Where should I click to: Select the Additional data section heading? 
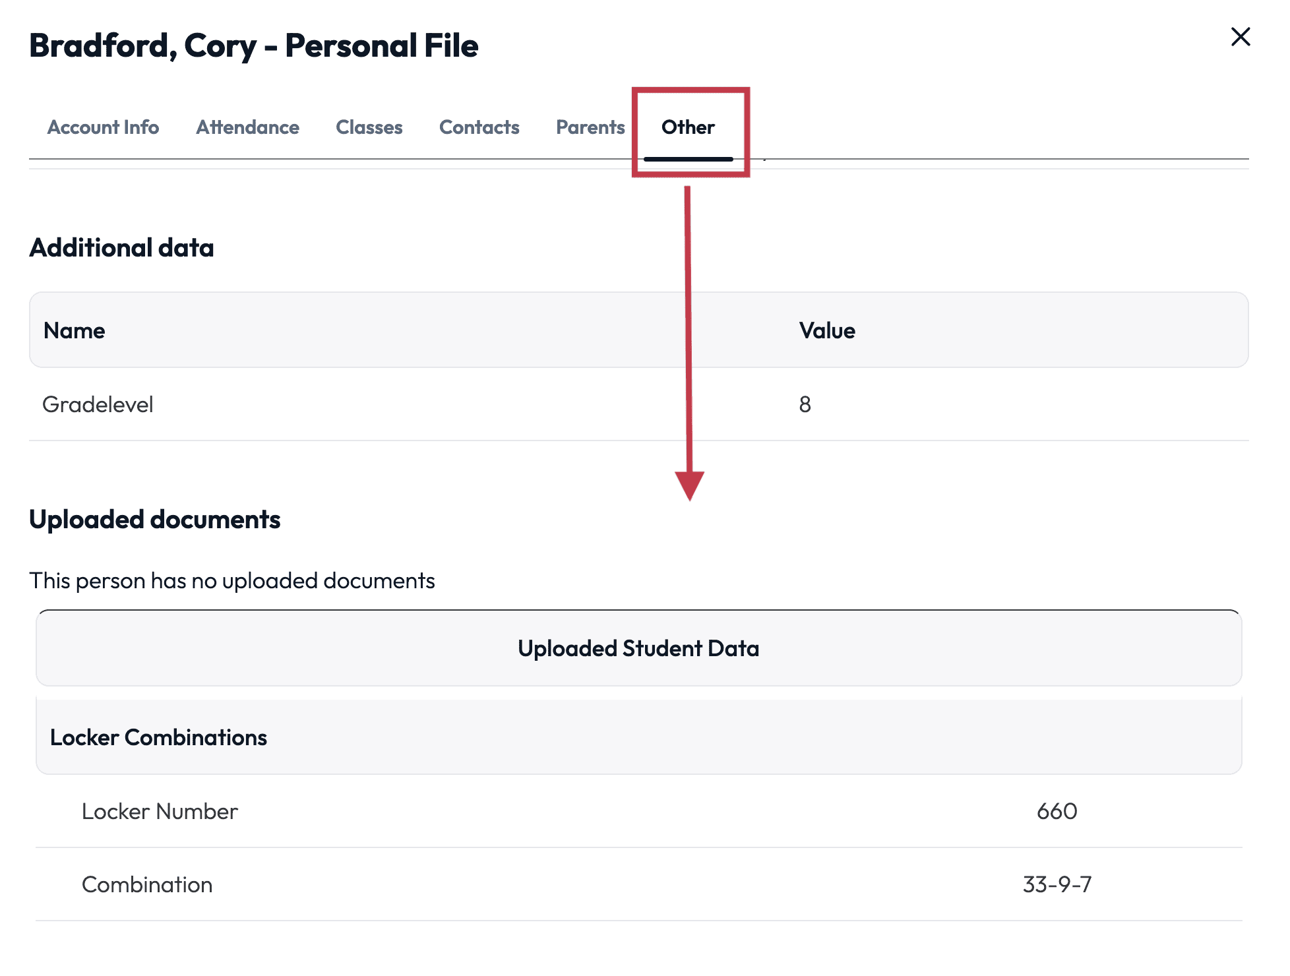pyautogui.click(x=121, y=247)
